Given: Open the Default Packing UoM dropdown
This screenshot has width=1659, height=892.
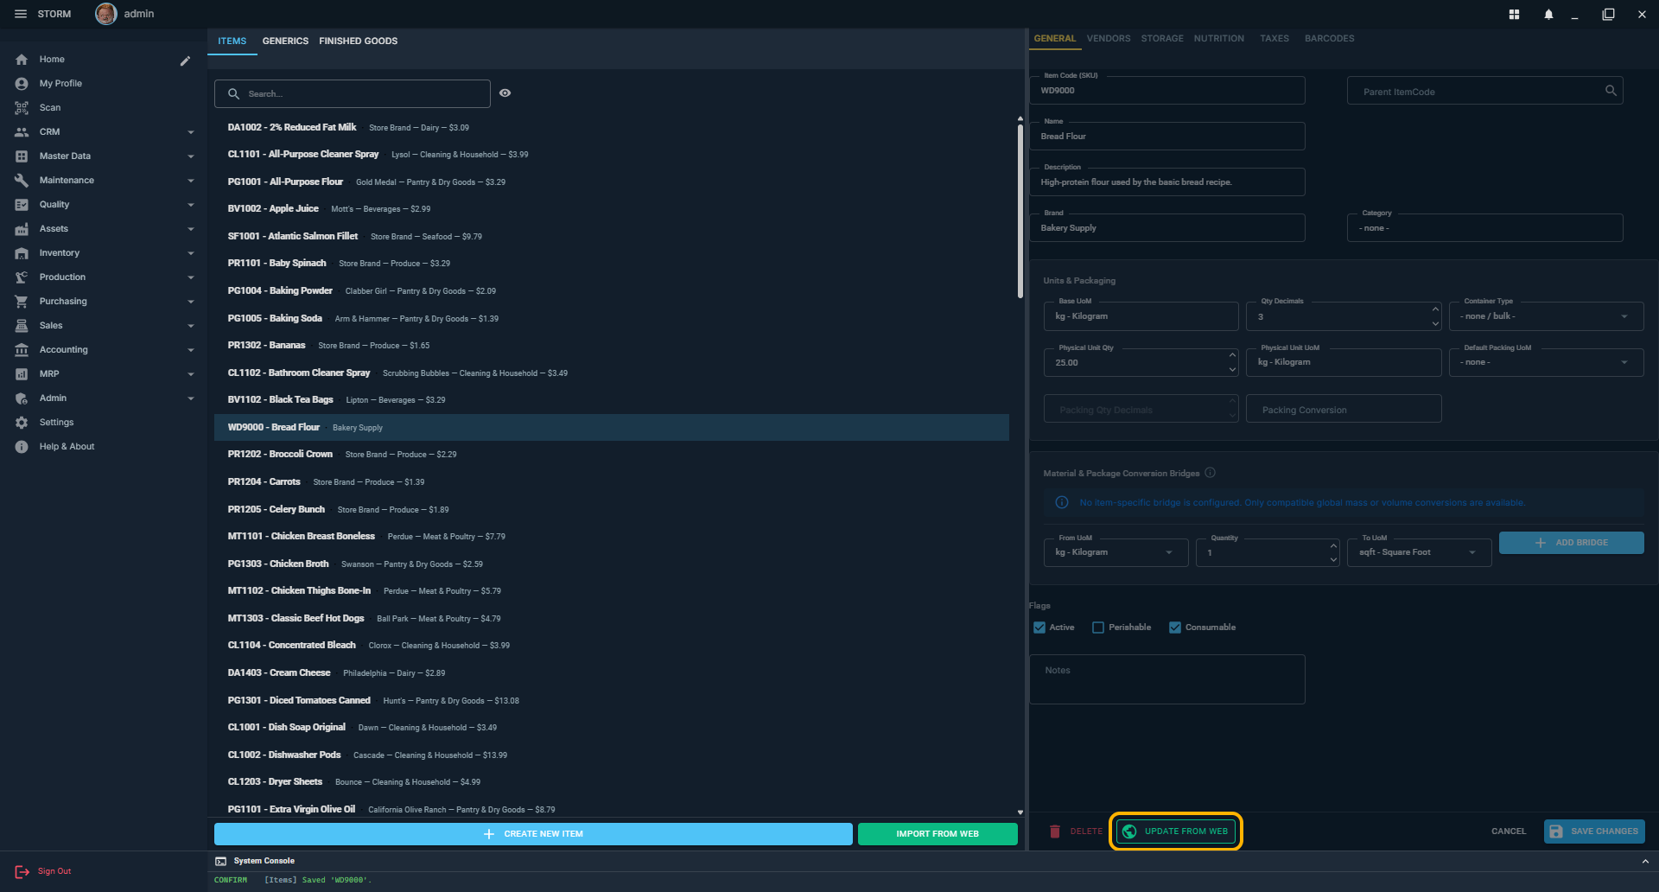Looking at the screenshot, I should click(1546, 363).
